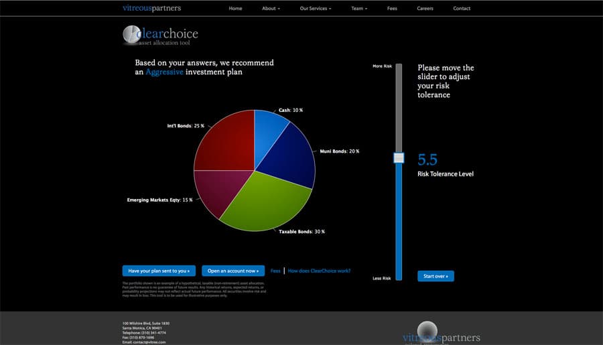Click the vitreouspartners logo in header
603x345 pixels.
[x=151, y=8]
